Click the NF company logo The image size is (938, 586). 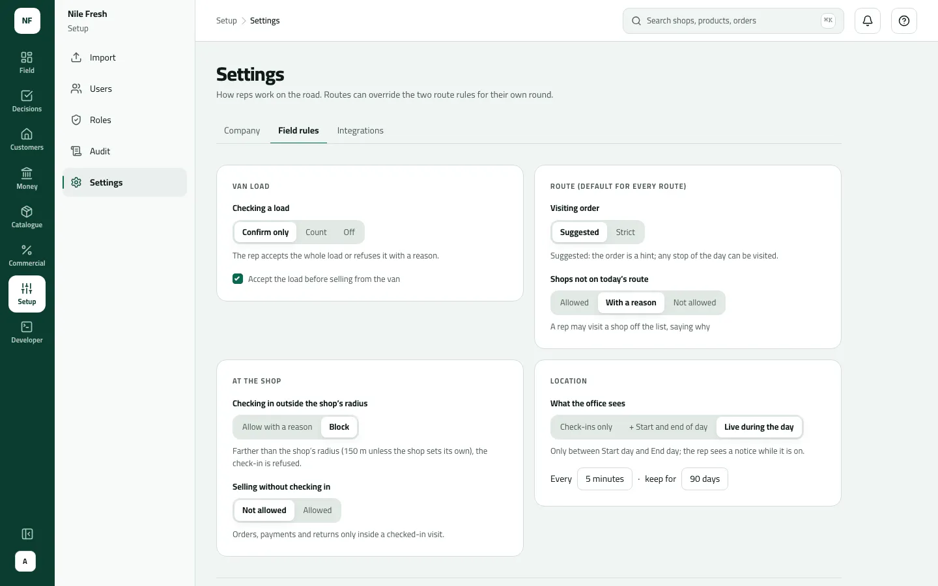click(x=27, y=21)
